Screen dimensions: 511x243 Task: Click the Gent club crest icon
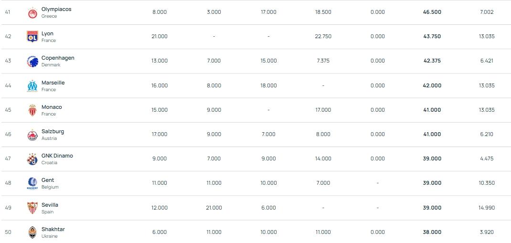[x=32, y=183]
